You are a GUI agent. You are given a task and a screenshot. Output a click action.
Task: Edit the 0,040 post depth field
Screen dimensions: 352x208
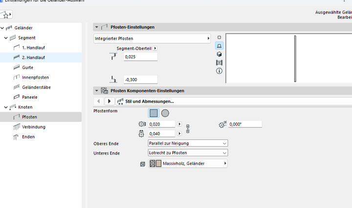161,134
